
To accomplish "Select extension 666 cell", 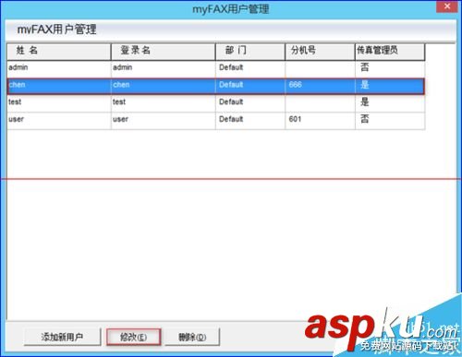I will tap(320, 86).
